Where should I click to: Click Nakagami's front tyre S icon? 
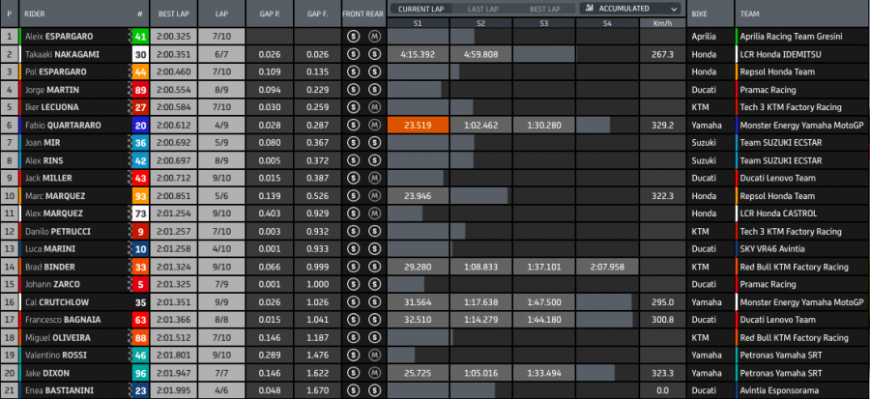[x=352, y=54]
